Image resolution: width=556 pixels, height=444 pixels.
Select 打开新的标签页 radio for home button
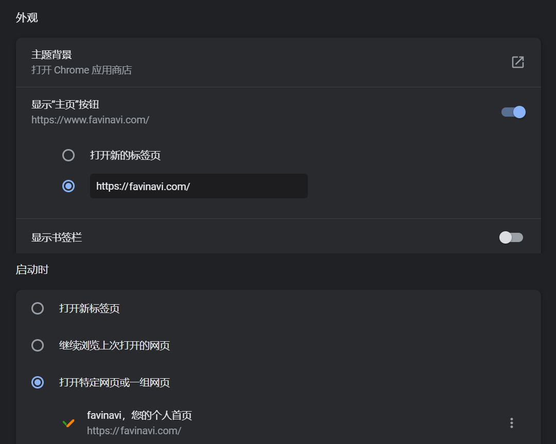tap(68, 155)
